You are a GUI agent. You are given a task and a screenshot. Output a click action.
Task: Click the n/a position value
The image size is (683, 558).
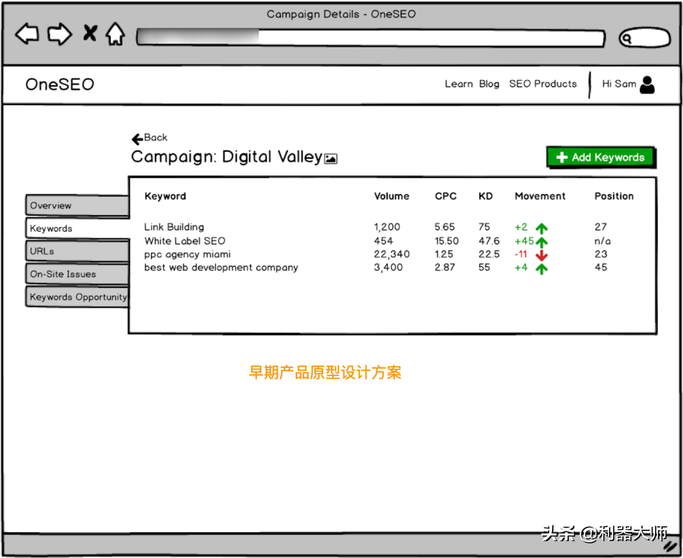pos(602,241)
